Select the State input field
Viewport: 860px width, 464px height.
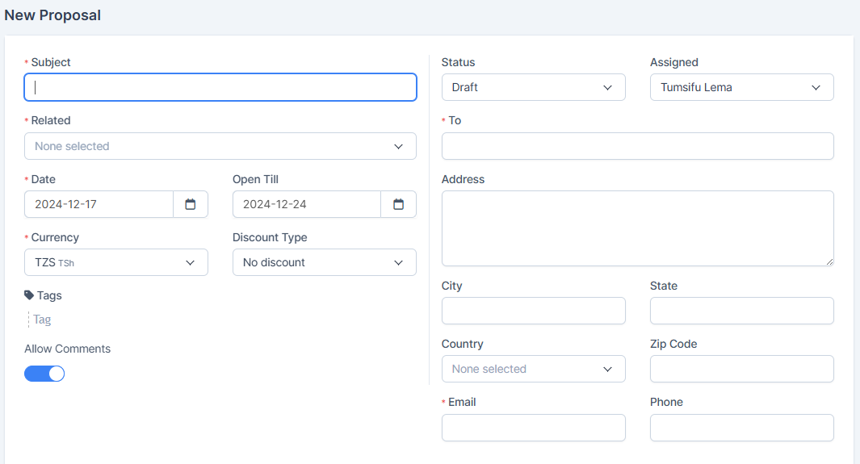coord(741,311)
